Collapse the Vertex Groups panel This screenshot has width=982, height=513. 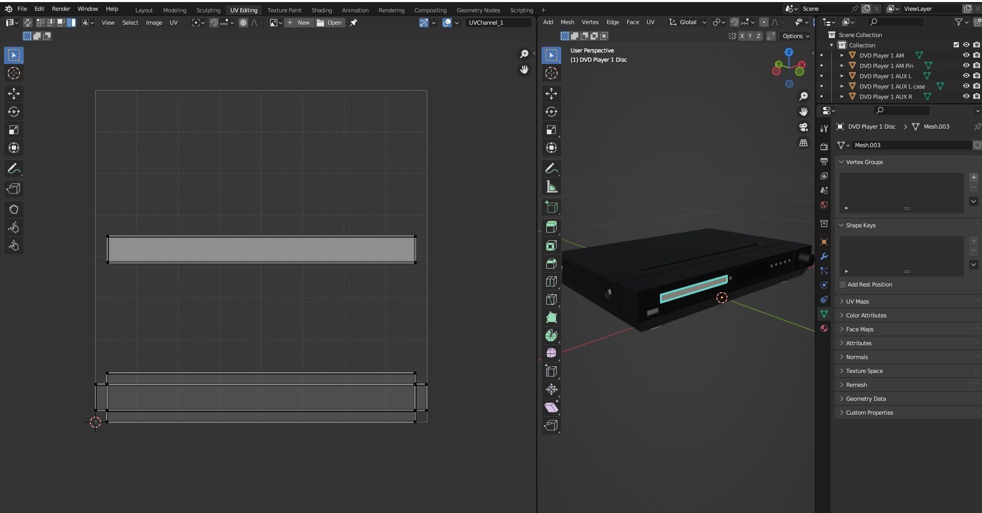tap(864, 162)
